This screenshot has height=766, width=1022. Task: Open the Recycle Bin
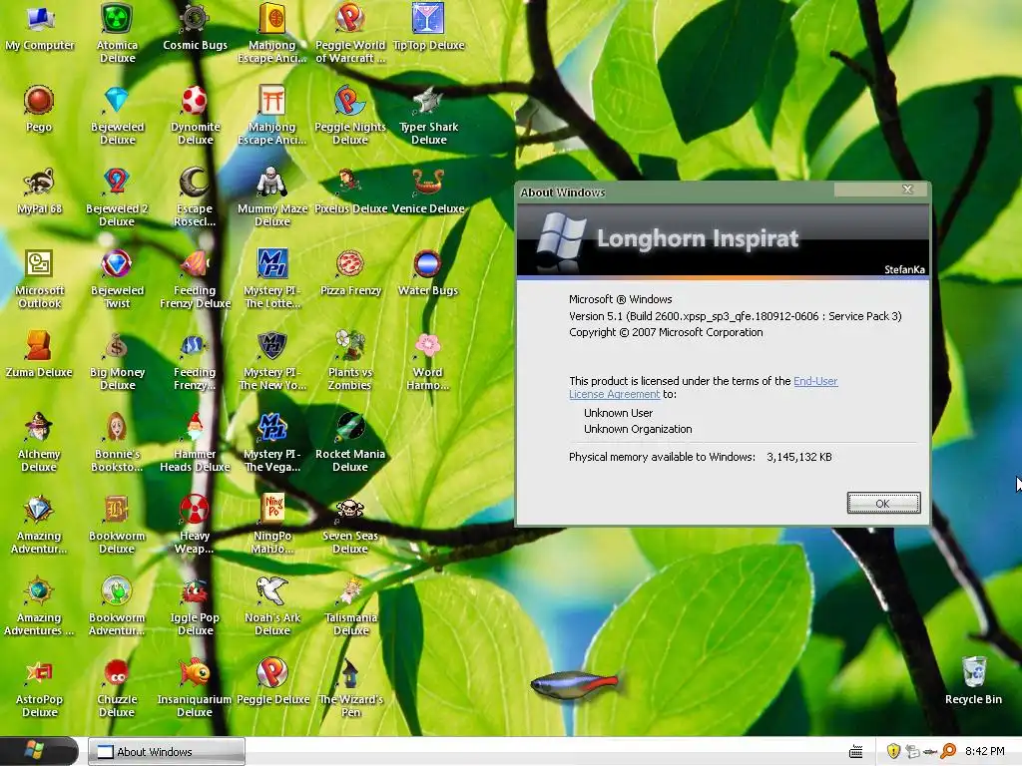tap(974, 680)
